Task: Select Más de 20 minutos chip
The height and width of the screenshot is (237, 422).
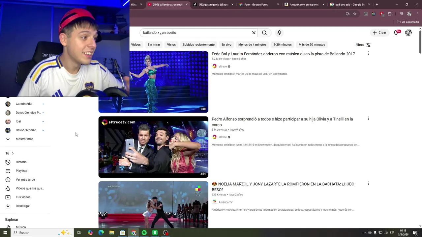Action: tap(312, 44)
